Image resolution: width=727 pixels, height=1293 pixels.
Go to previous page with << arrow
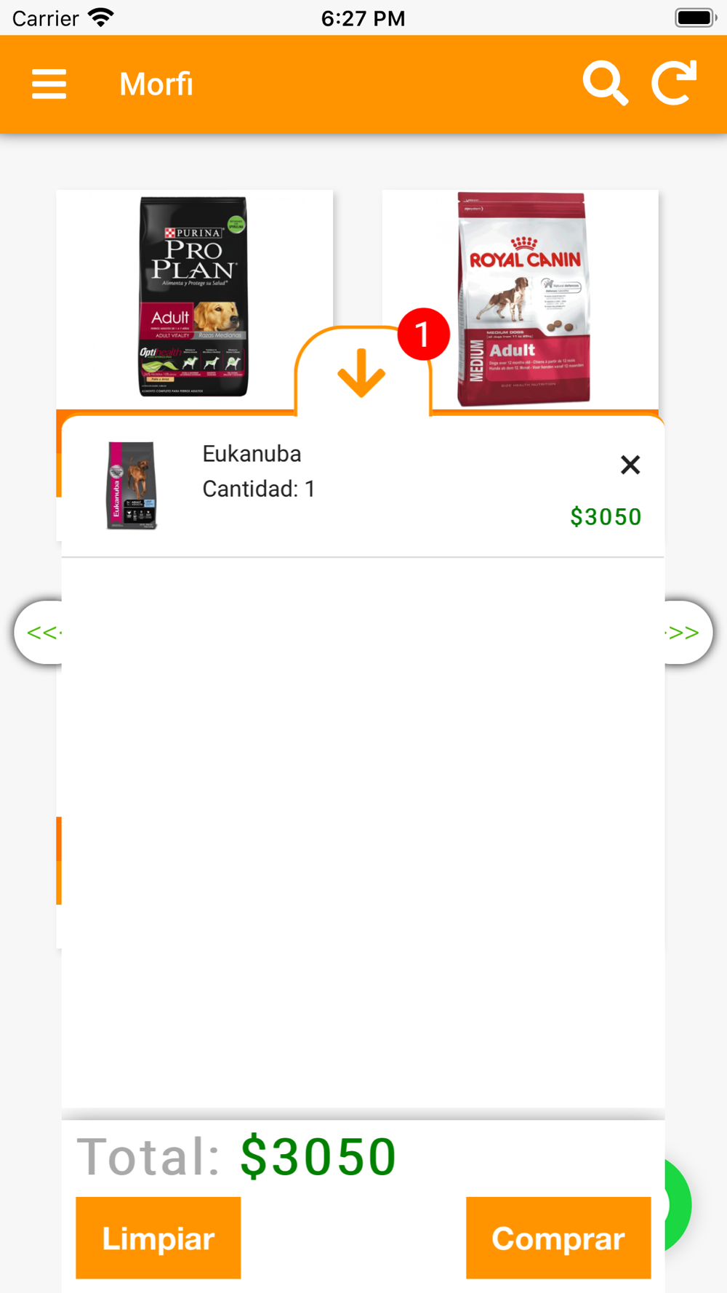pyautogui.click(x=39, y=632)
